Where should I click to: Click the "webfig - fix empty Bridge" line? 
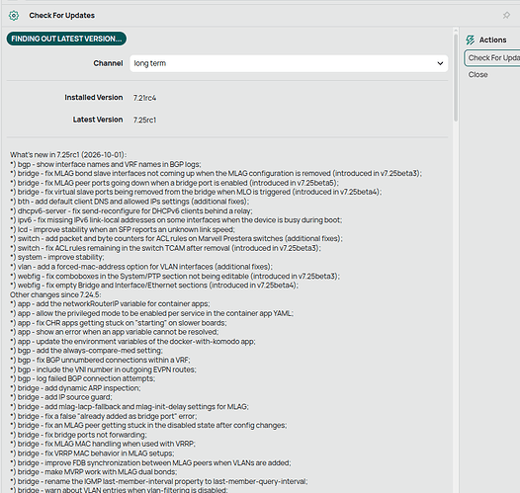click(154, 286)
